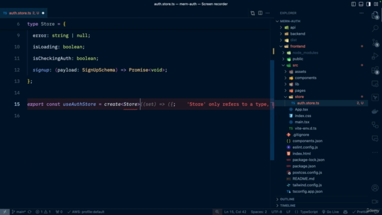Open flow diagram activity bar icon

coord(375,125)
